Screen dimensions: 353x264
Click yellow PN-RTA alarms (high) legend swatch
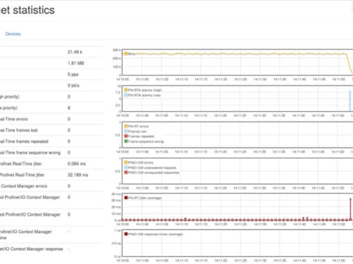coord(126,90)
